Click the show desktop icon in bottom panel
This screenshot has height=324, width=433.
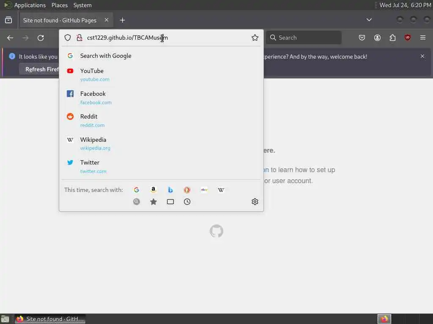[x=5, y=319]
